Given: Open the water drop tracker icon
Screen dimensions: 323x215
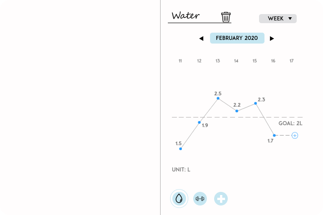Looking at the screenshot, I should tap(179, 198).
